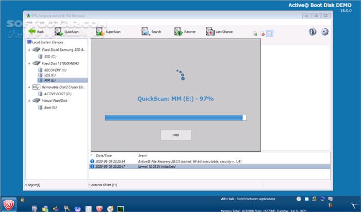361x212 pixels.
Task: Click the red shield taskbar icon
Action: click(99, 208)
